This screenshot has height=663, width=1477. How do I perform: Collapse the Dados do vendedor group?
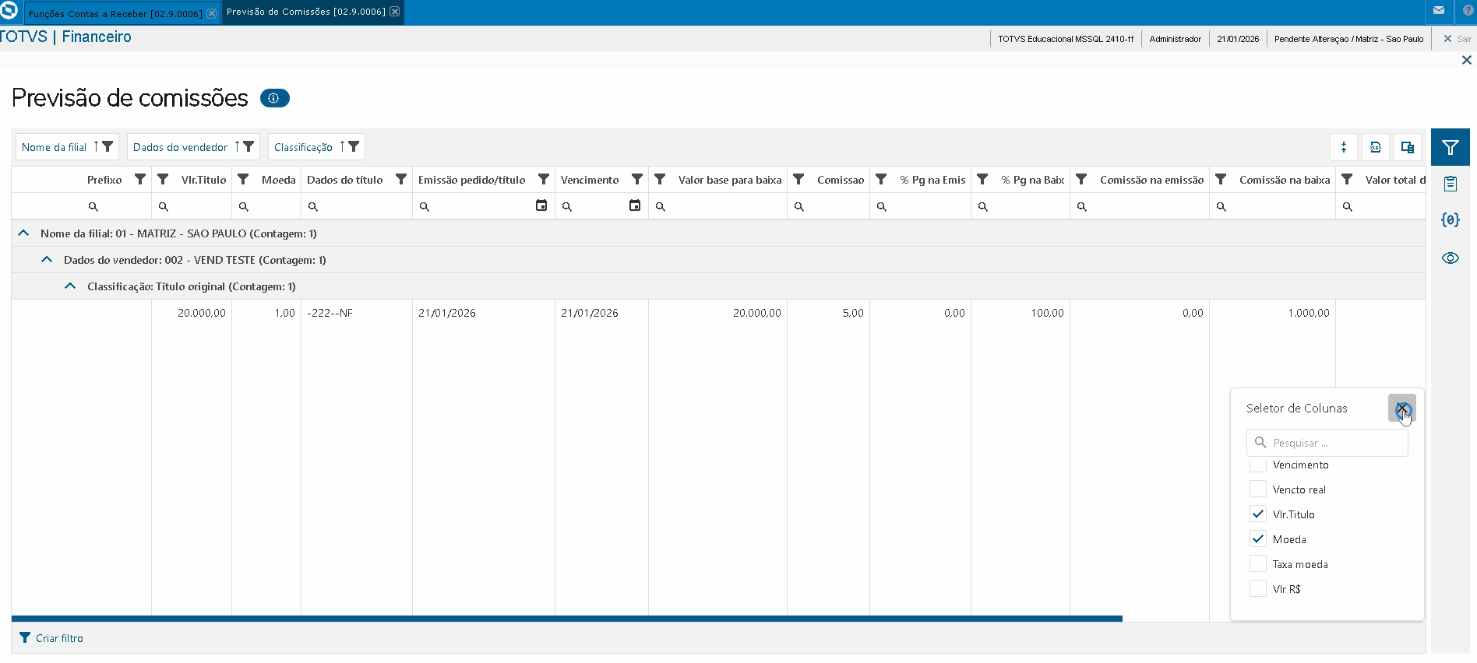pos(47,260)
